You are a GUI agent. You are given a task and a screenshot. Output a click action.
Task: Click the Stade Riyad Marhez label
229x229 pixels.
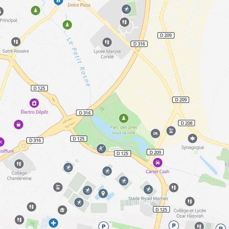[148, 199]
